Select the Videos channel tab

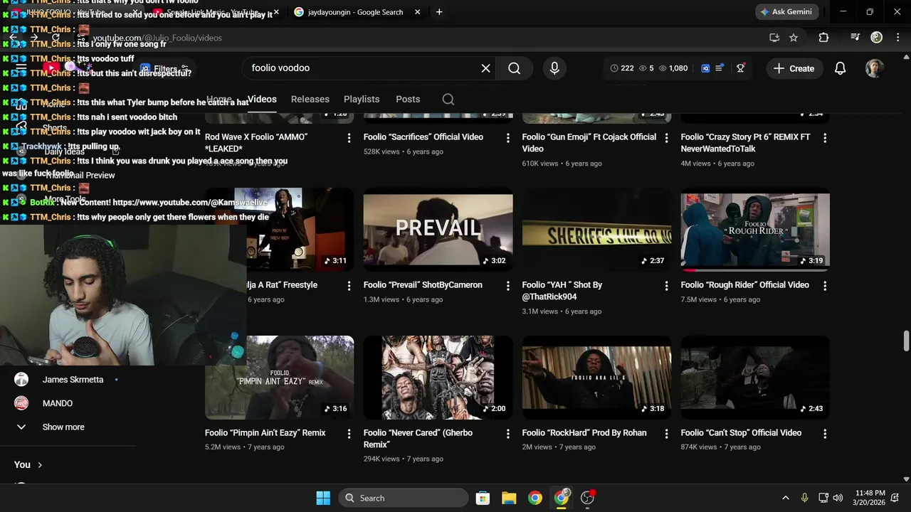click(x=262, y=99)
